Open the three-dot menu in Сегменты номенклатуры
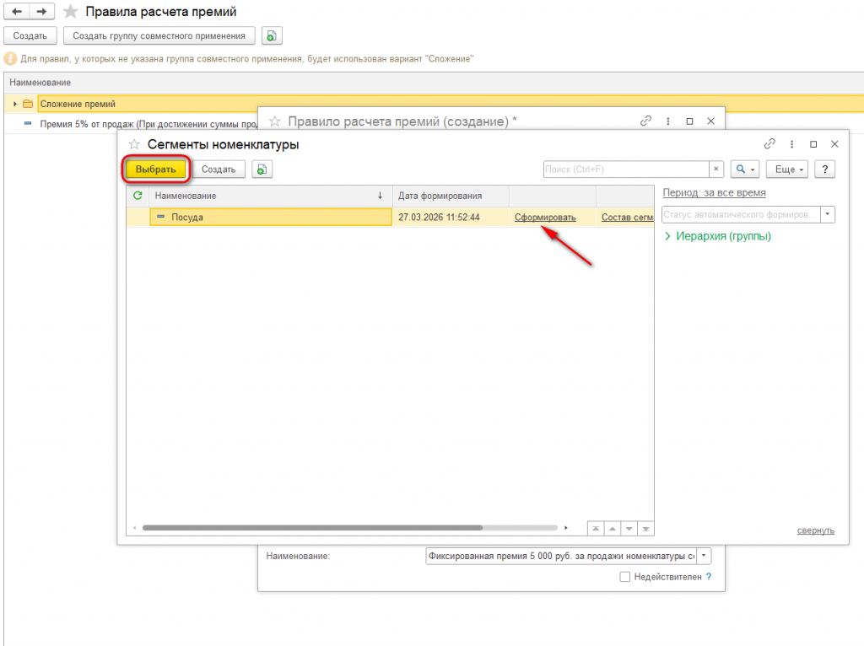The image size is (864, 646). pos(791,143)
